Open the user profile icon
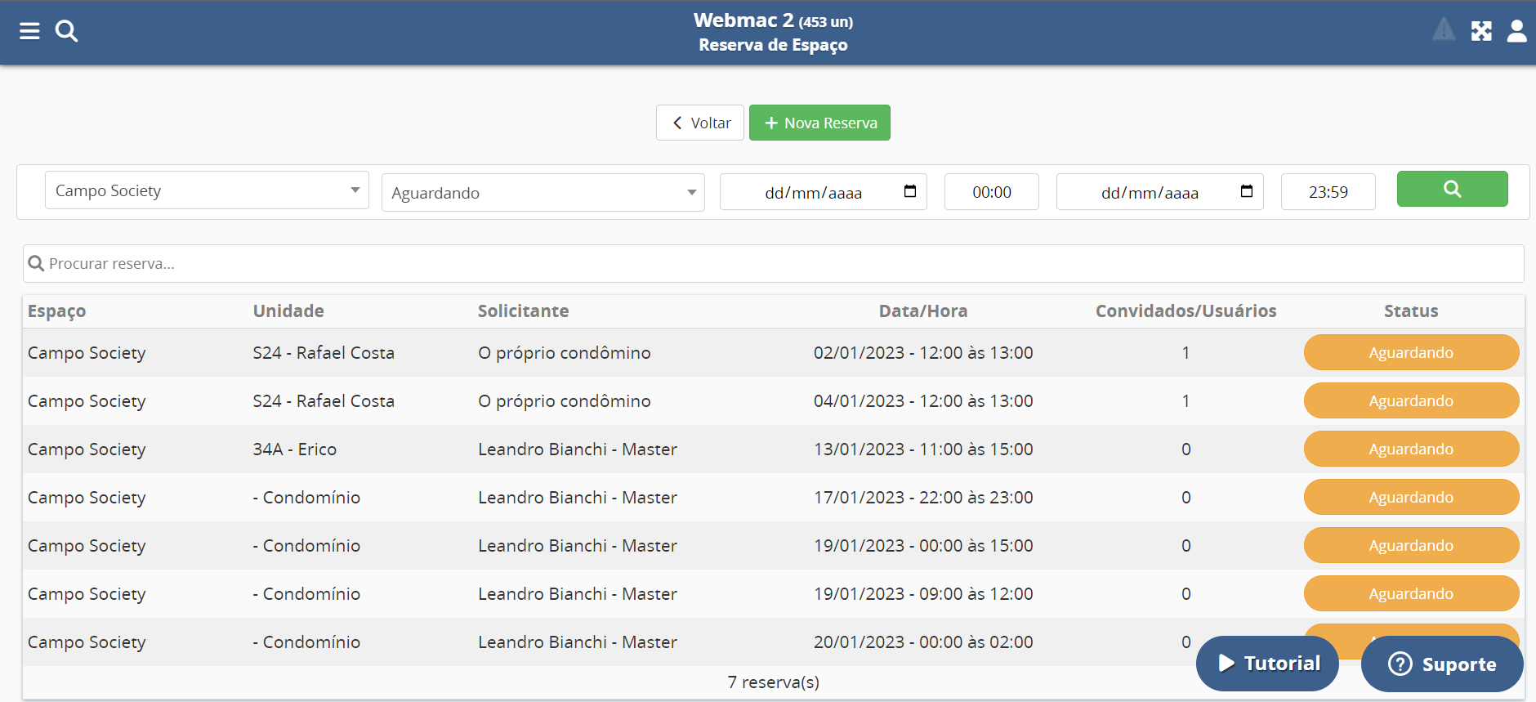The image size is (1536, 702). (1516, 31)
